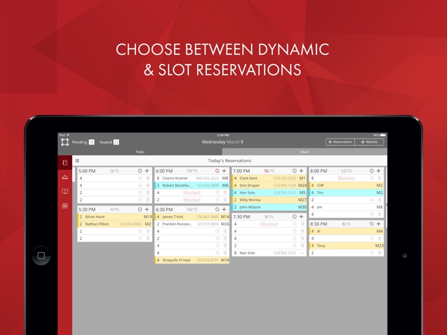Open the calendar sidebar icon

pos(65,206)
